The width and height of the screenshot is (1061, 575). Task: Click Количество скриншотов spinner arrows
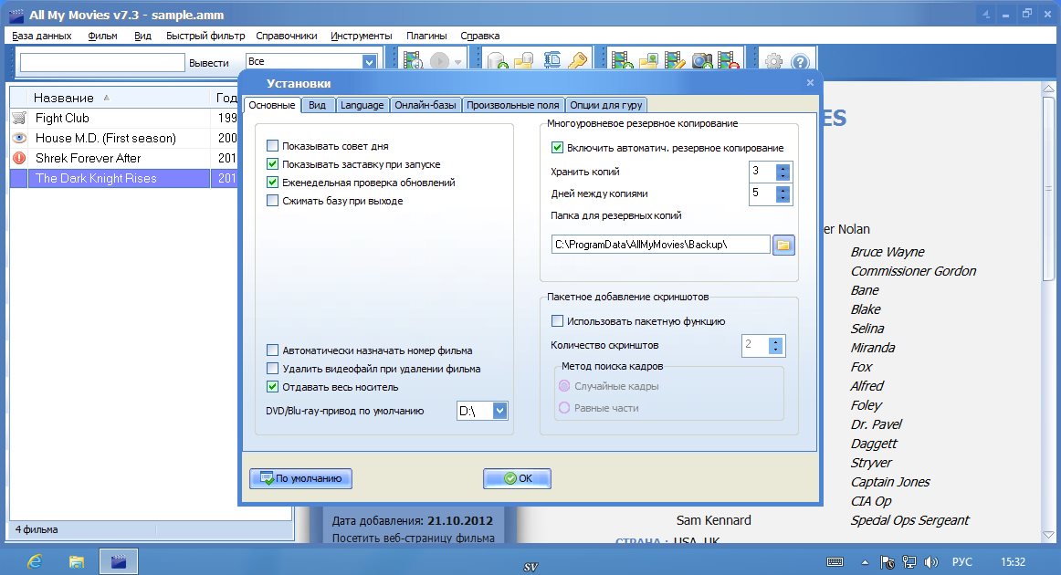pos(775,346)
